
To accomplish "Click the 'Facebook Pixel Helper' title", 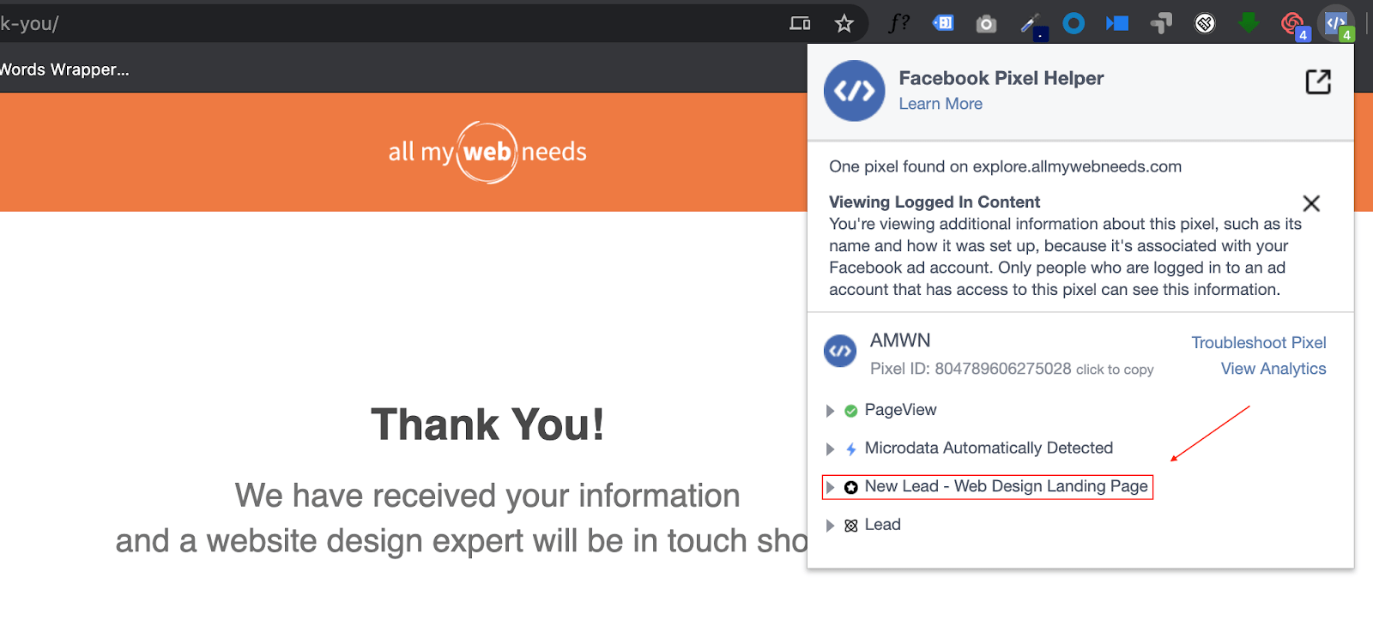I will point(1001,78).
